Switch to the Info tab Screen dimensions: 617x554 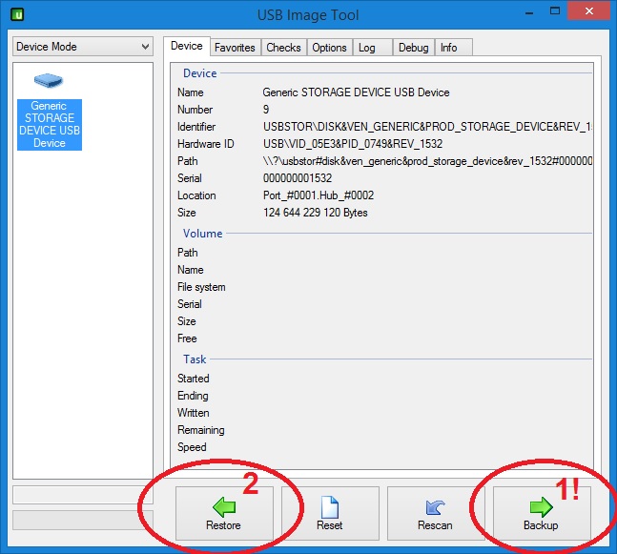tap(448, 47)
